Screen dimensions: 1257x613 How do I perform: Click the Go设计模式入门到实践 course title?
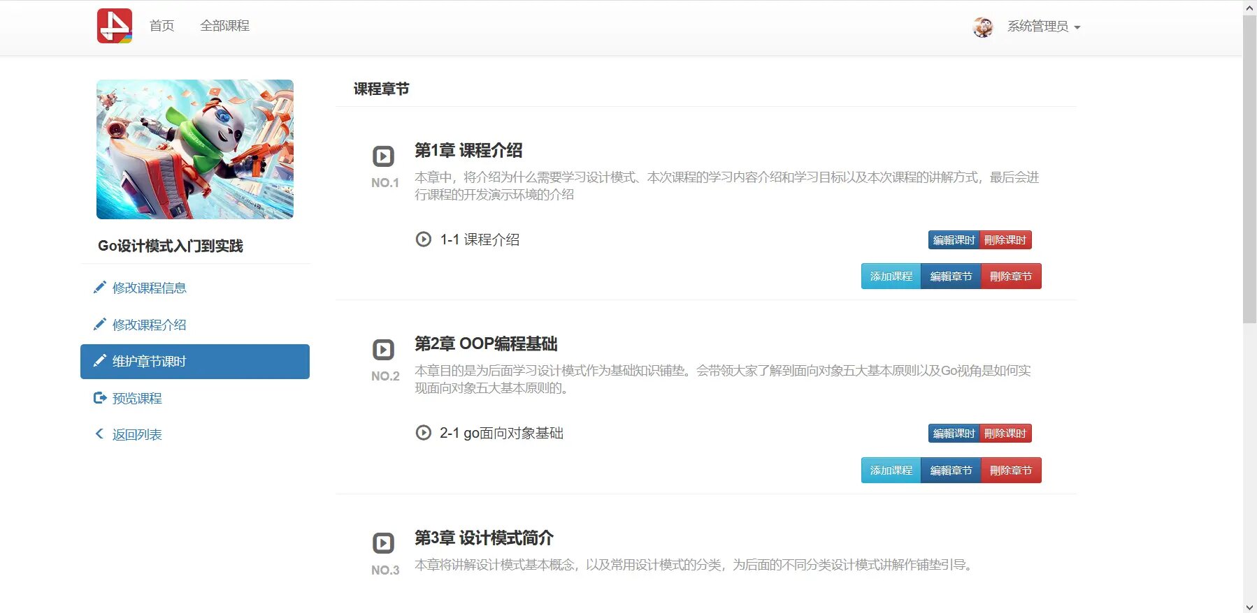[171, 246]
